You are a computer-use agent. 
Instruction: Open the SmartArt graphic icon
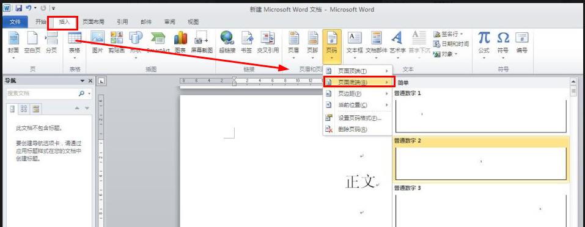click(x=158, y=42)
